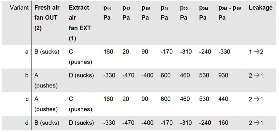Viewport: 279px width, 132px height.
Task: Click the 930 pressure difference value
Action: 223,75
